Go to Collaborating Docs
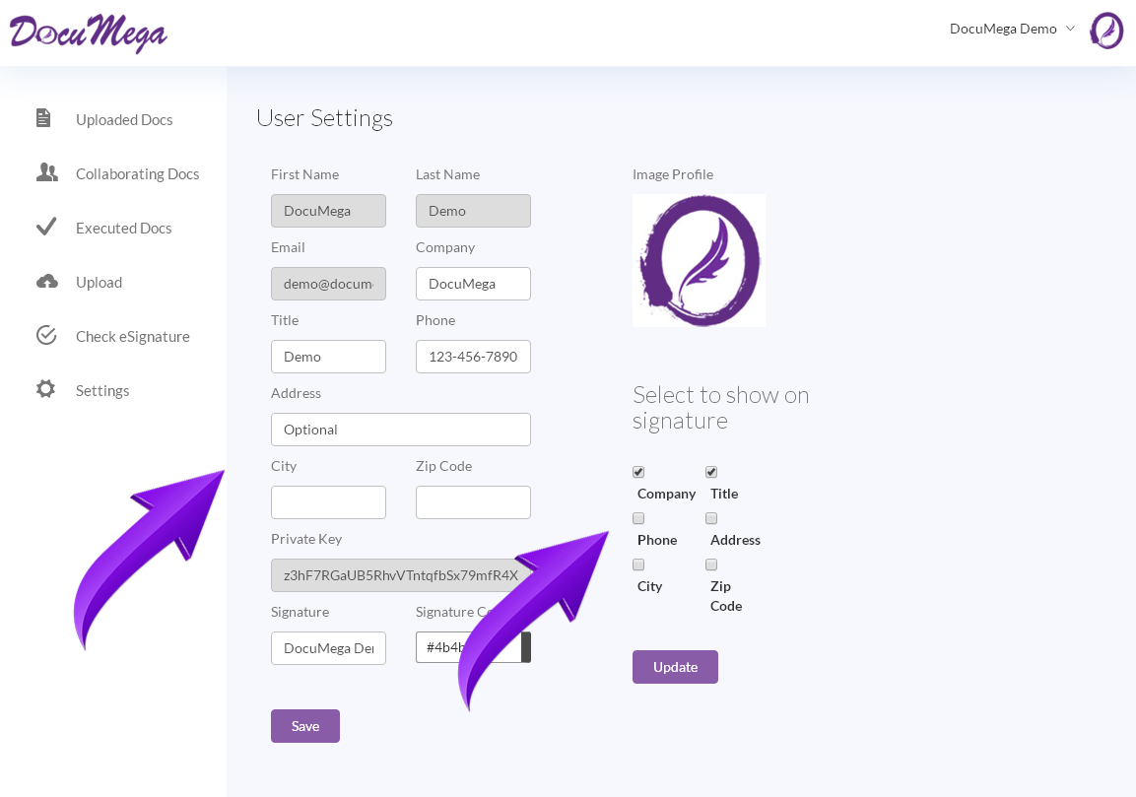 click(x=138, y=174)
